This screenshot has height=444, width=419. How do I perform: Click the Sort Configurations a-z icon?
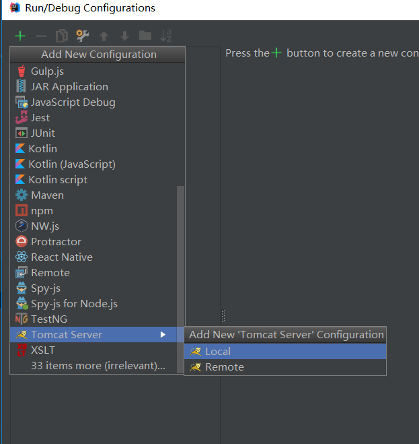click(x=165, y=36)
